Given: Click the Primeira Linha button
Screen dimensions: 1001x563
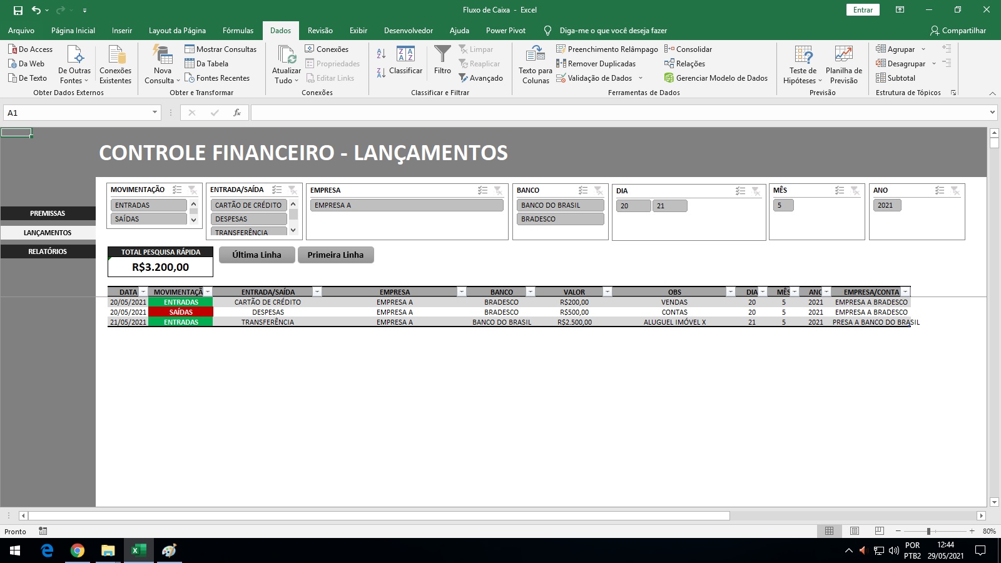Looking at the screenshot, I should click(x=335, y=255).
